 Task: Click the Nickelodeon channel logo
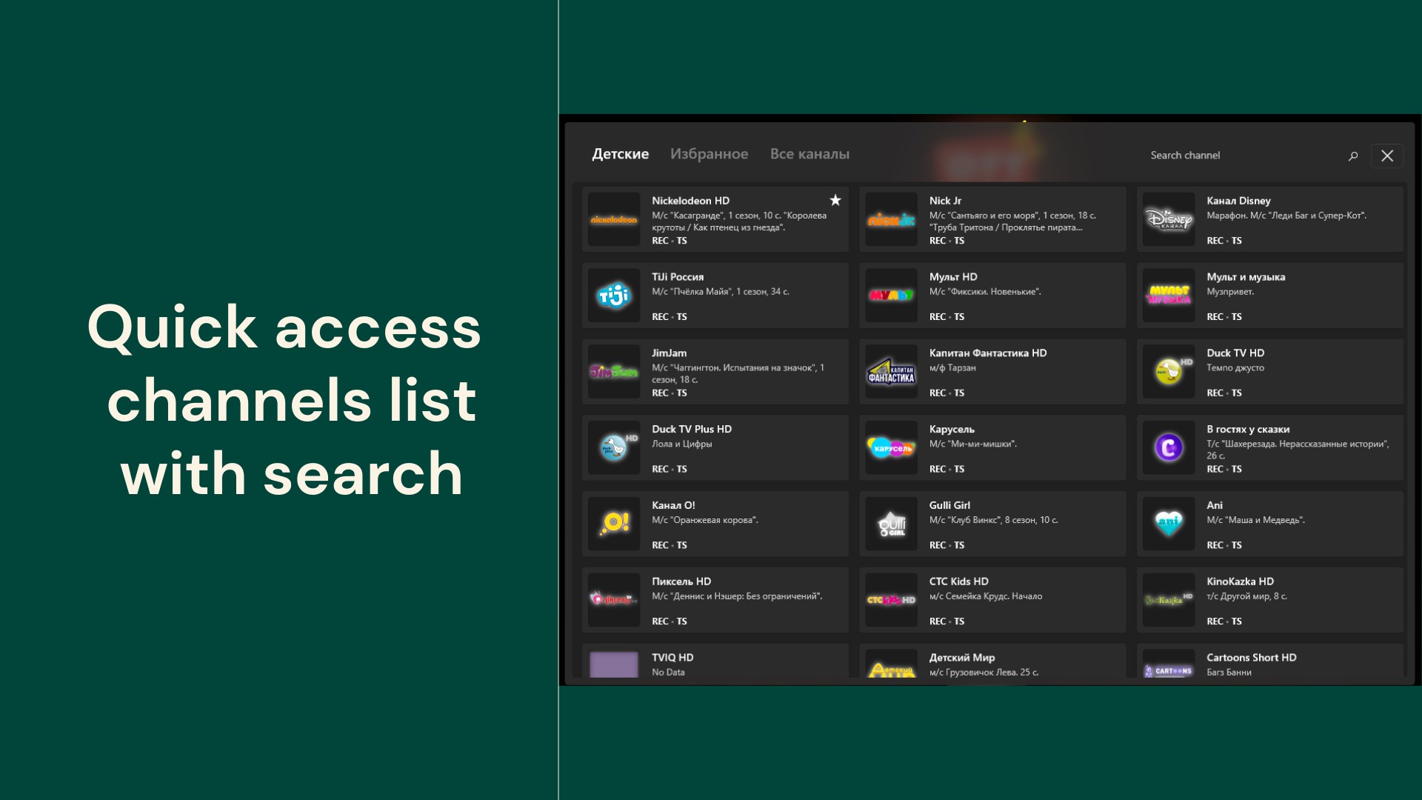613,220
